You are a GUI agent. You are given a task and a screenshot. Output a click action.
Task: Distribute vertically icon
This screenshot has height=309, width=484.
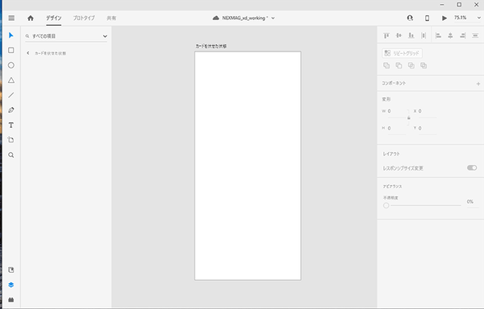[x=423, y=35]
